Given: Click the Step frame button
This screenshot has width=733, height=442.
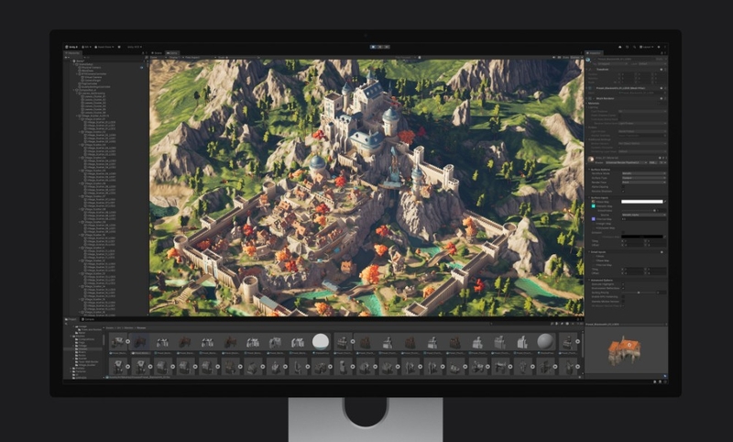Looking at the screenshot, I should click(x=387, y=47).
